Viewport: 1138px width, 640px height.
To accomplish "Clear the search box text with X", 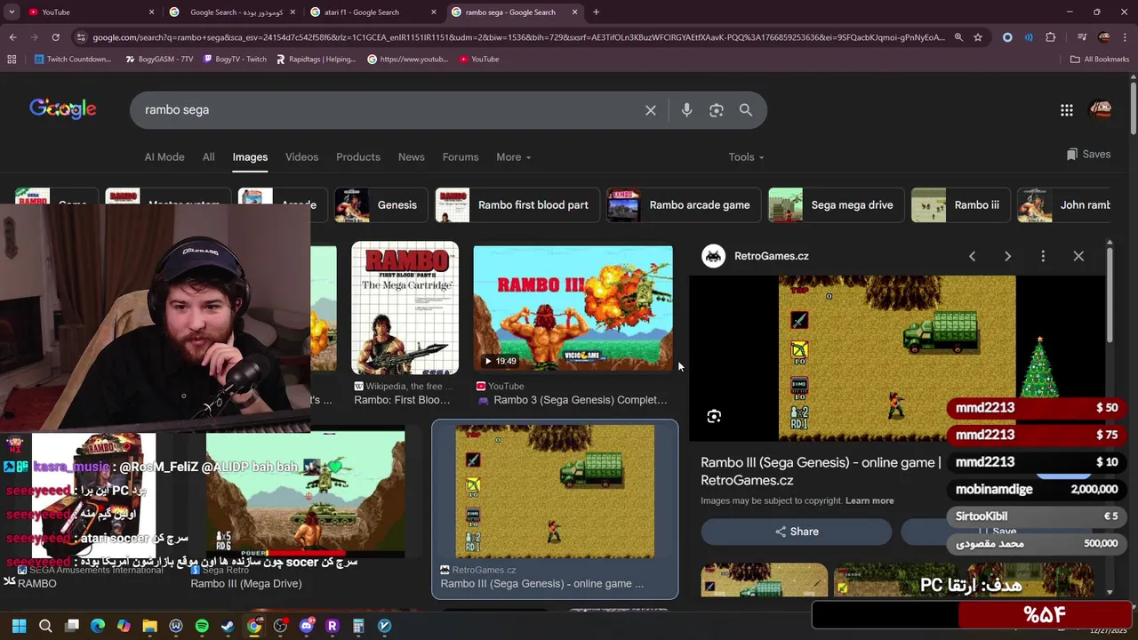I will point(651,110).
